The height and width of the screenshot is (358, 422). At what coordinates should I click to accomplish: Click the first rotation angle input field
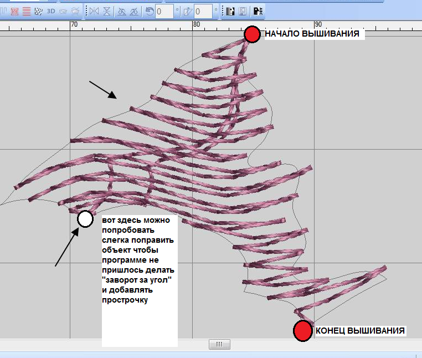coord(164,11)
